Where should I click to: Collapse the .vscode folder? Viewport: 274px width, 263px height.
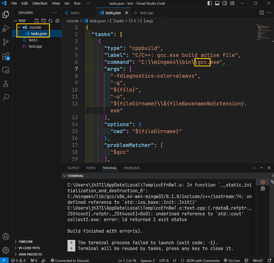click(19, 27)
